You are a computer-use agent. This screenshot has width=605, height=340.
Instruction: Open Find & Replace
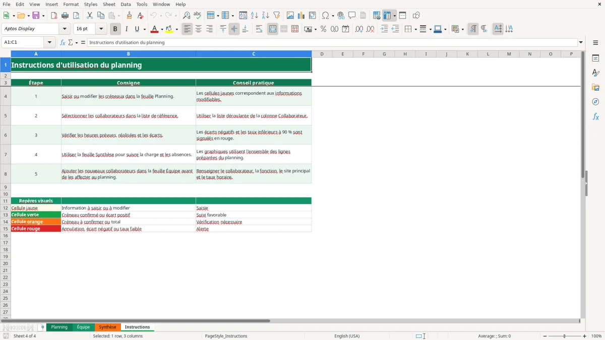(187, 16)
